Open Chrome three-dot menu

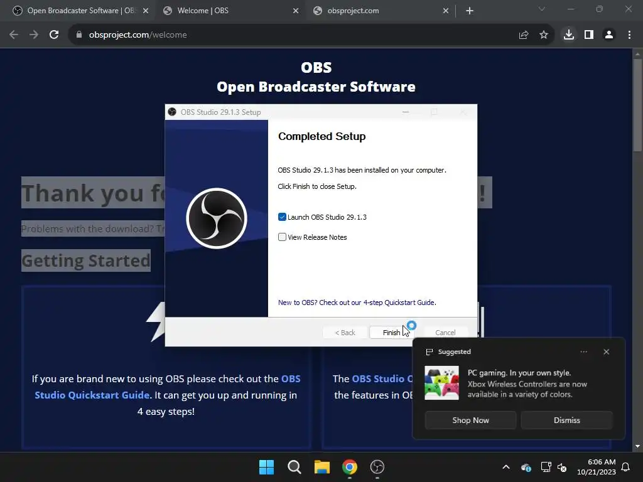tap(629, 35)
